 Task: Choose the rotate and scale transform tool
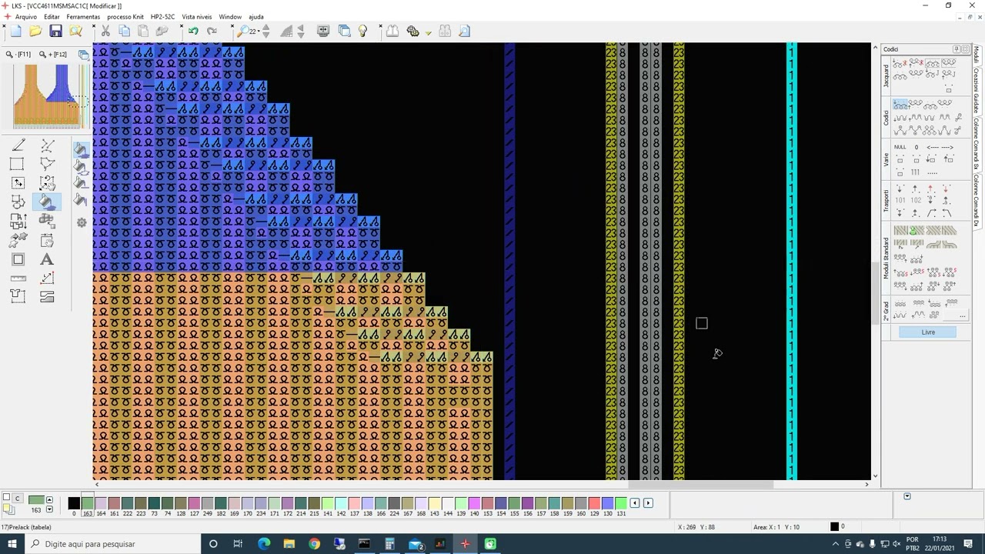coord(47,183)
